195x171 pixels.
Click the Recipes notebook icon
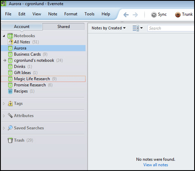click(x=10, y=91)
